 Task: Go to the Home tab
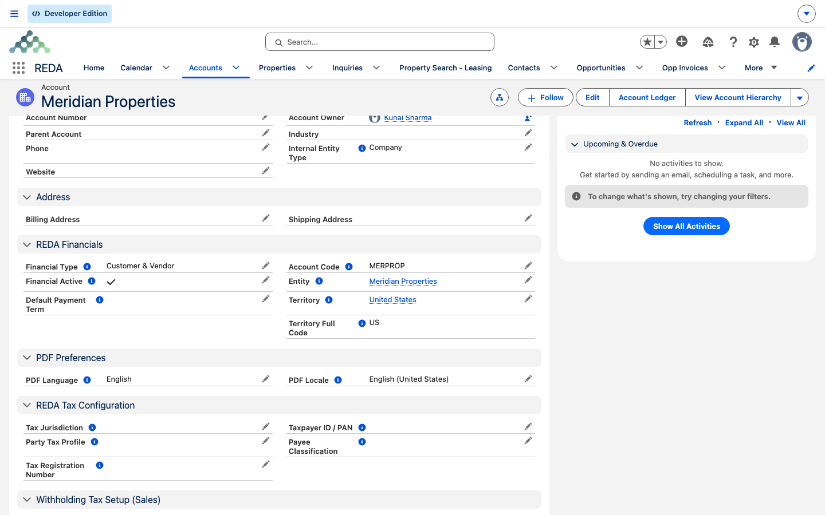pos(94,68)
